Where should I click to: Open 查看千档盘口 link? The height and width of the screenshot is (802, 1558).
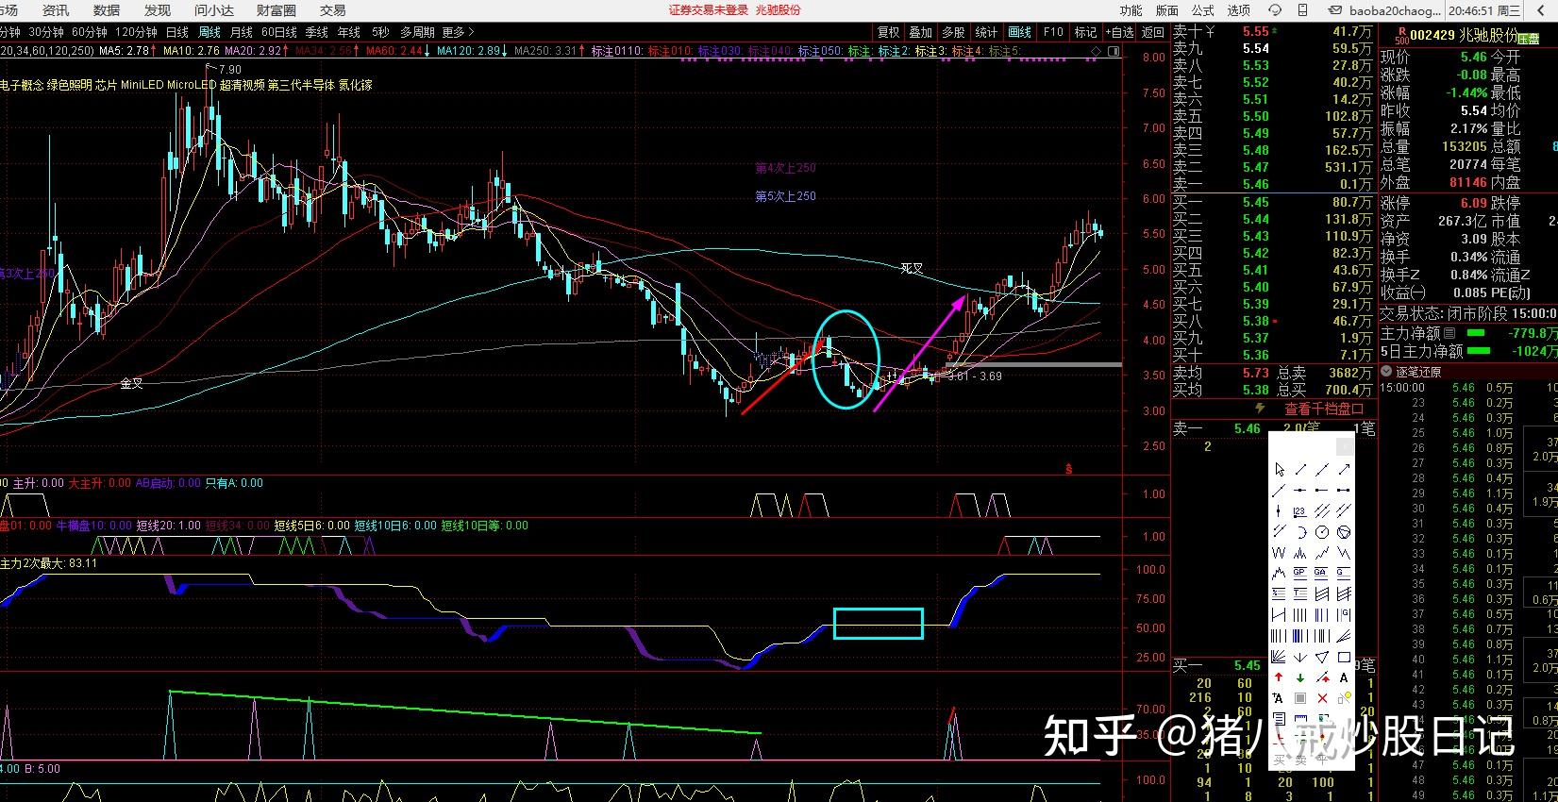[x=1324, y=409]
